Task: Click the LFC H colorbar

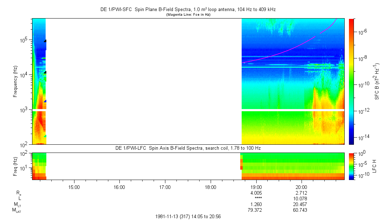Action: 351,166
